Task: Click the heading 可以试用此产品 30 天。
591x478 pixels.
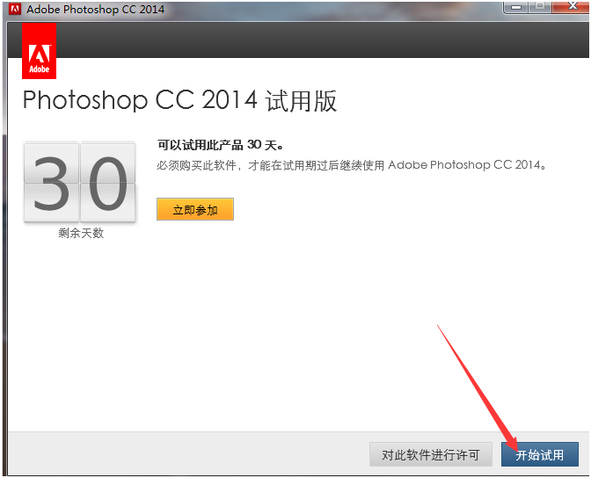Action: coord(221,145)
